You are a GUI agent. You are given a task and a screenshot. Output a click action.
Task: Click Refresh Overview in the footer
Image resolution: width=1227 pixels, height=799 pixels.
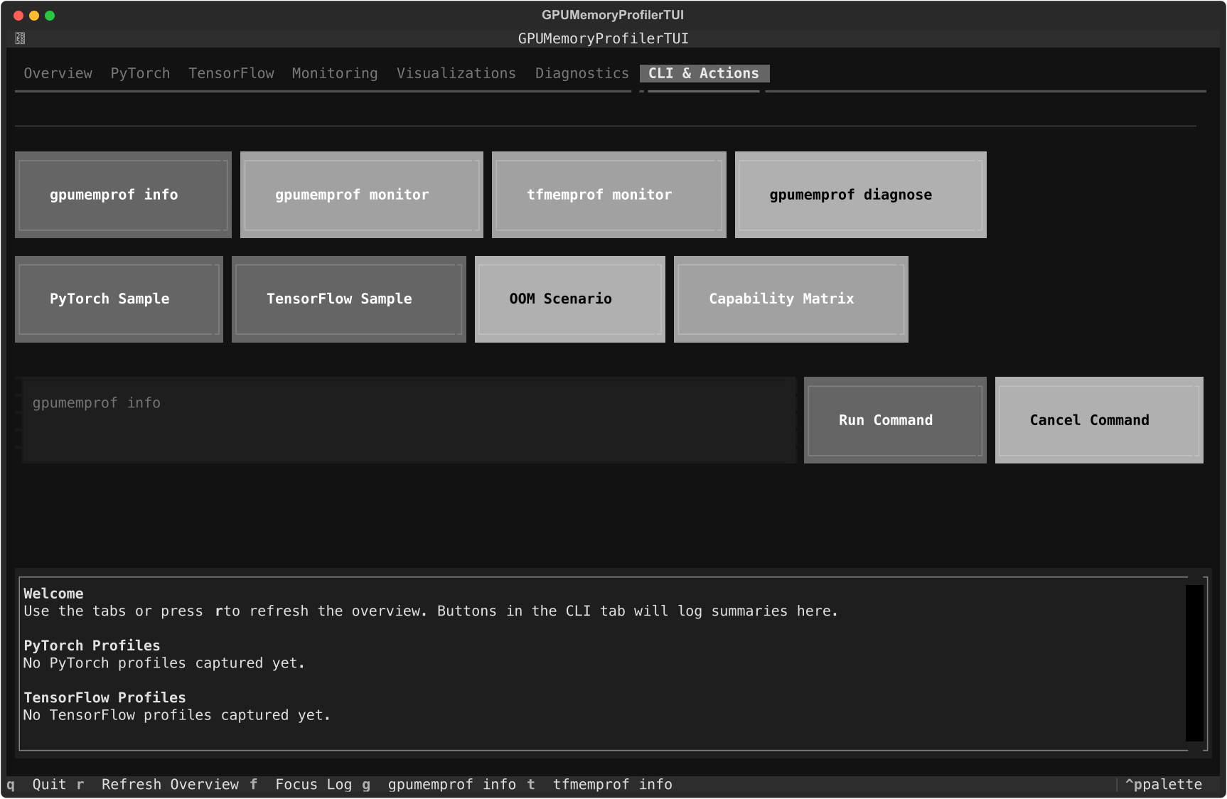point(170,784)
